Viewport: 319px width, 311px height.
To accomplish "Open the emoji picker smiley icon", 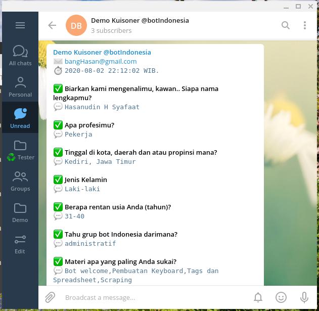I will (281, 297).
